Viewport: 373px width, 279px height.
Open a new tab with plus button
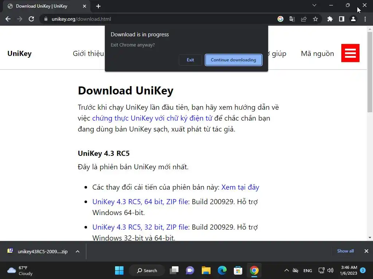tap(98, 6)
